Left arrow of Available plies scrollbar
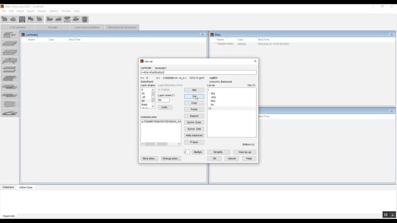397x223 pixels. [x=143, y=144]
